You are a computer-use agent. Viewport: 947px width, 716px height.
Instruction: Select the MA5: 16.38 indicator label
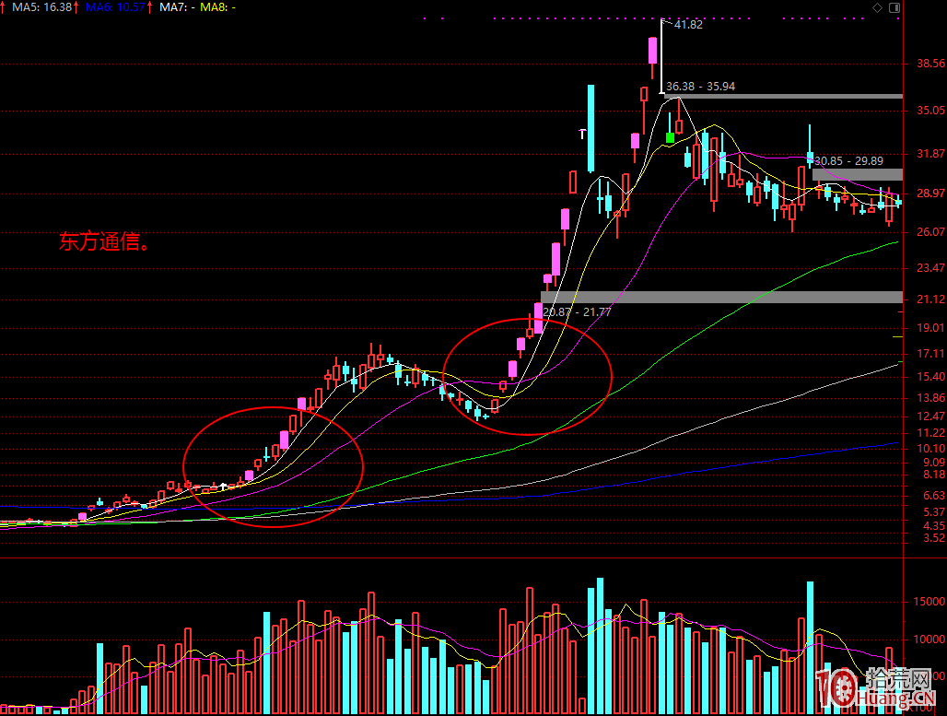pyautogui.click(x=41, y=7)
